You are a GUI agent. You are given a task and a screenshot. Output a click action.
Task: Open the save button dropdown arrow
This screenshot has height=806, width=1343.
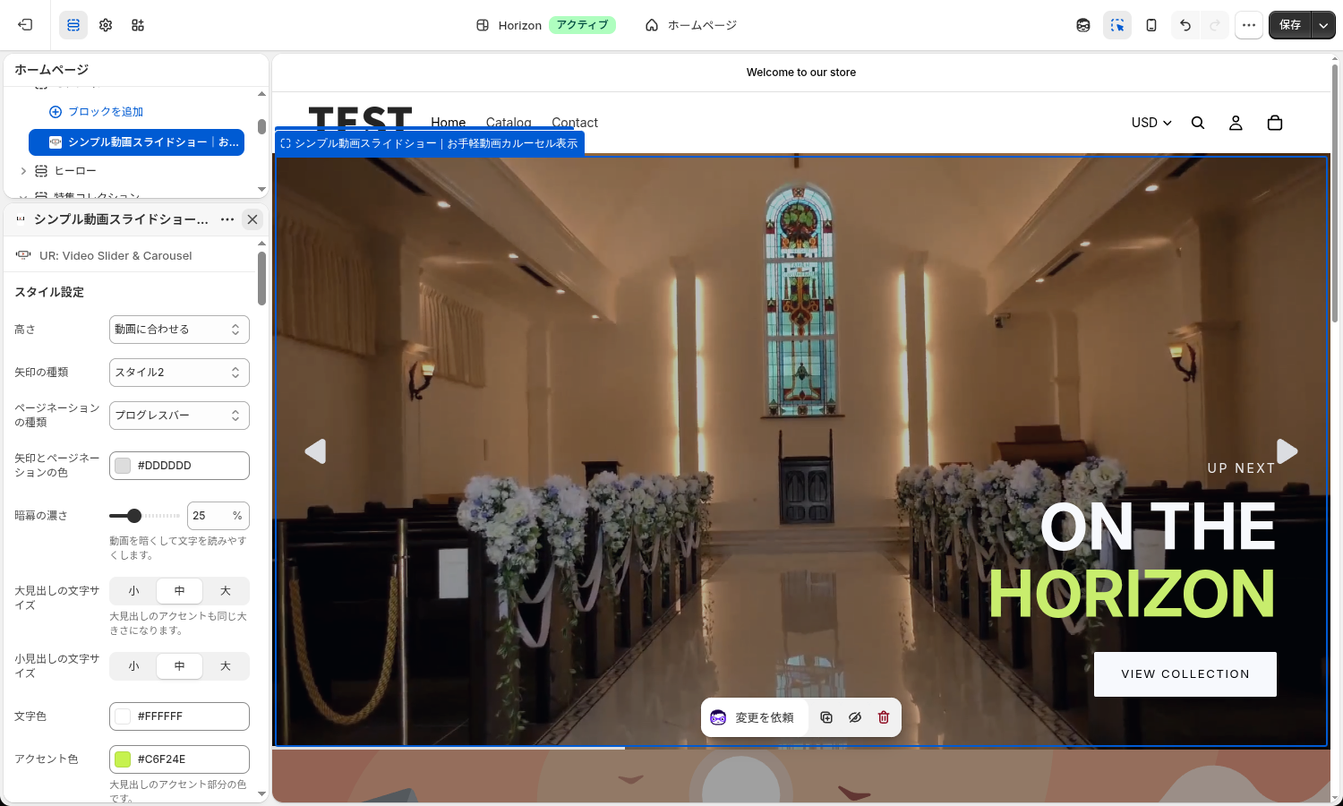[x=1323, y=25]
